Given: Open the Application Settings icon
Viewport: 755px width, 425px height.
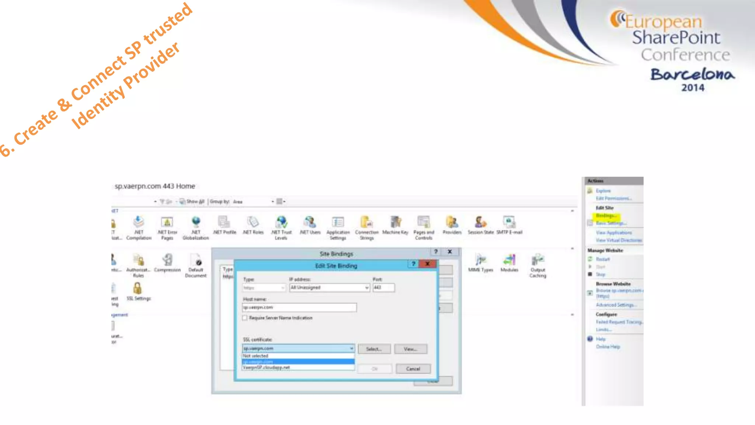Looking at the screenshot, I should (x=338, y=222).
